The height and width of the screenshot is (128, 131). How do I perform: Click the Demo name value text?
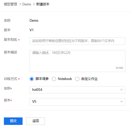tap(34, 21)
